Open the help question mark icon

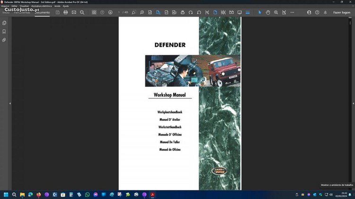317,12
